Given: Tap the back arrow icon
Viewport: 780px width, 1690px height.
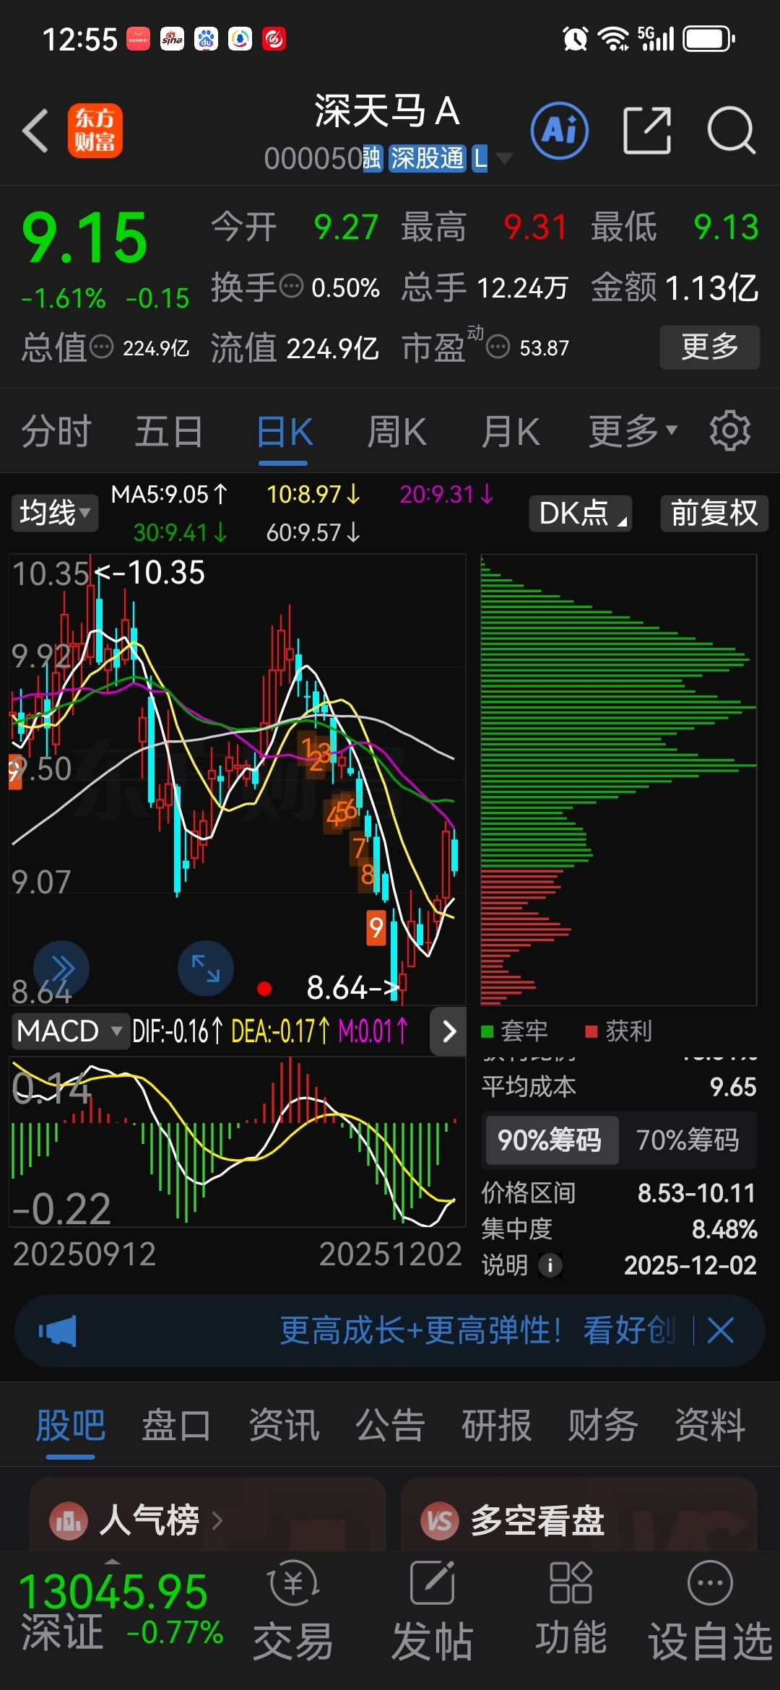Looking at the screenshot, I should point(35,131).
